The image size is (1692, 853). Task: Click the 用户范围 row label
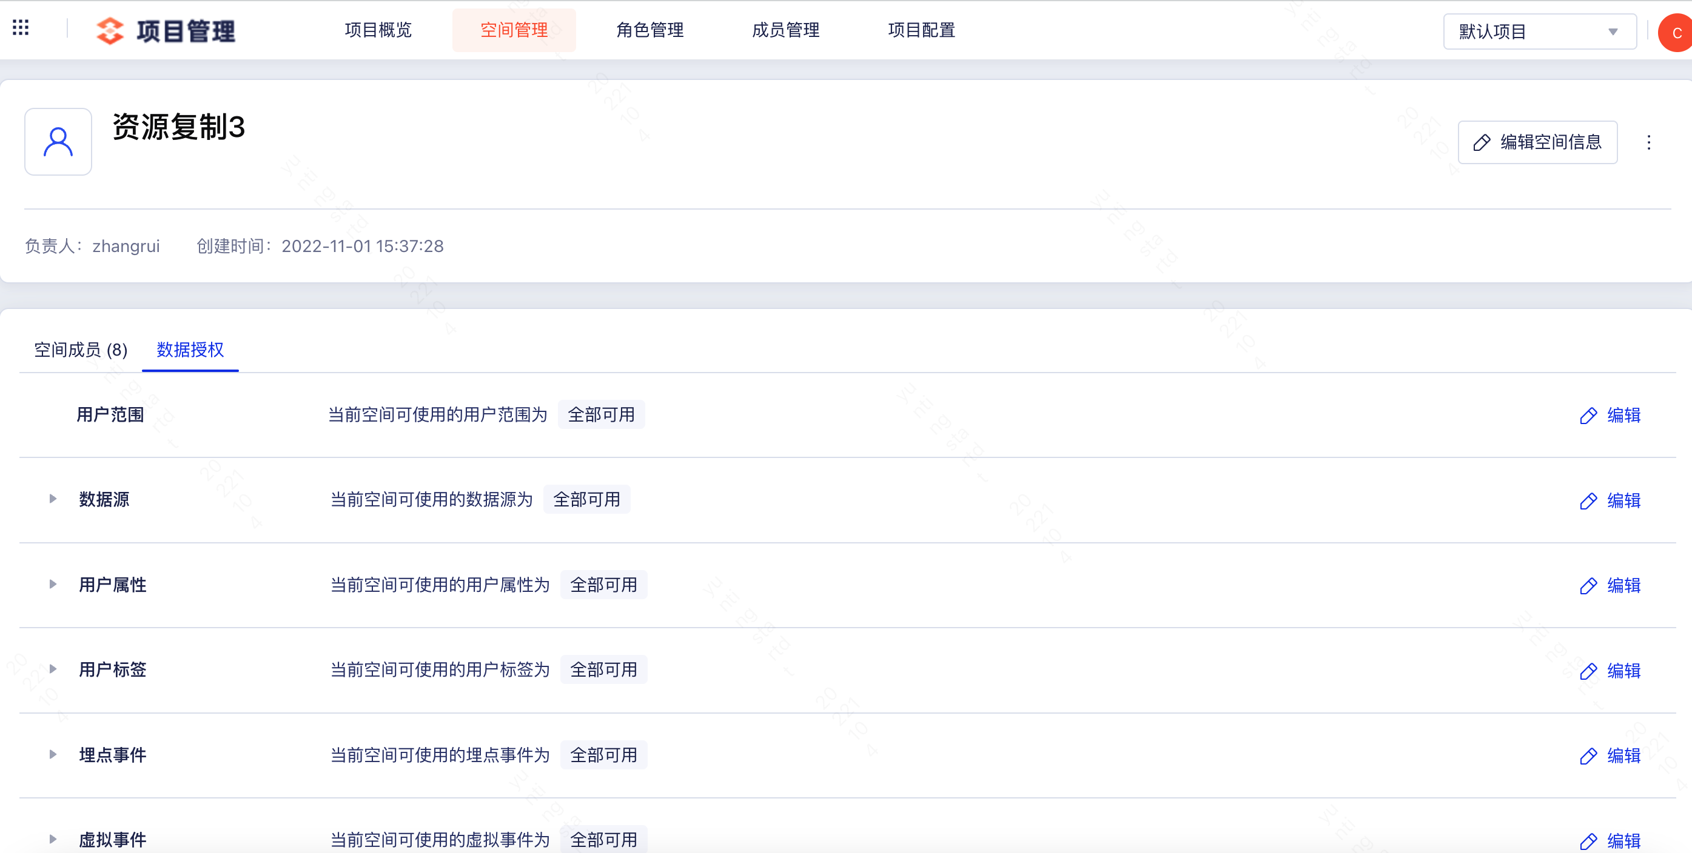tap(110, 415)
